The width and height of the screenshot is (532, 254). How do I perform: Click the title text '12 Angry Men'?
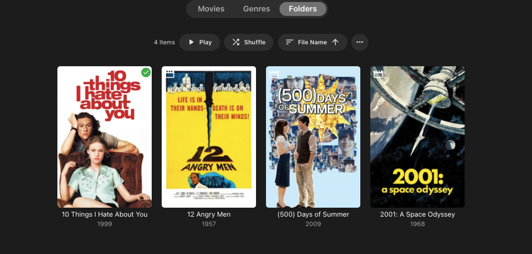(209, 214)
